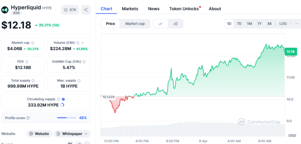This screenshot has height=144, width=301.
Task: Open the chart's three-dot more options menu
Action: click(296, 24)
